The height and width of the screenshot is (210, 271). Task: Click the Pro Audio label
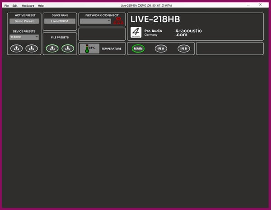(x=153, y=31)
